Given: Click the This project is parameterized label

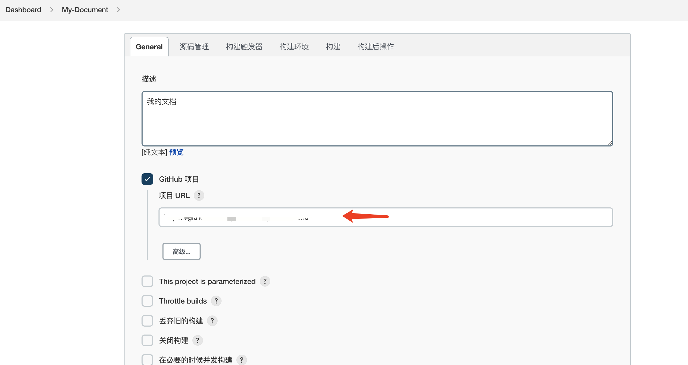Looking at the screenshot, I should point(207,281).
